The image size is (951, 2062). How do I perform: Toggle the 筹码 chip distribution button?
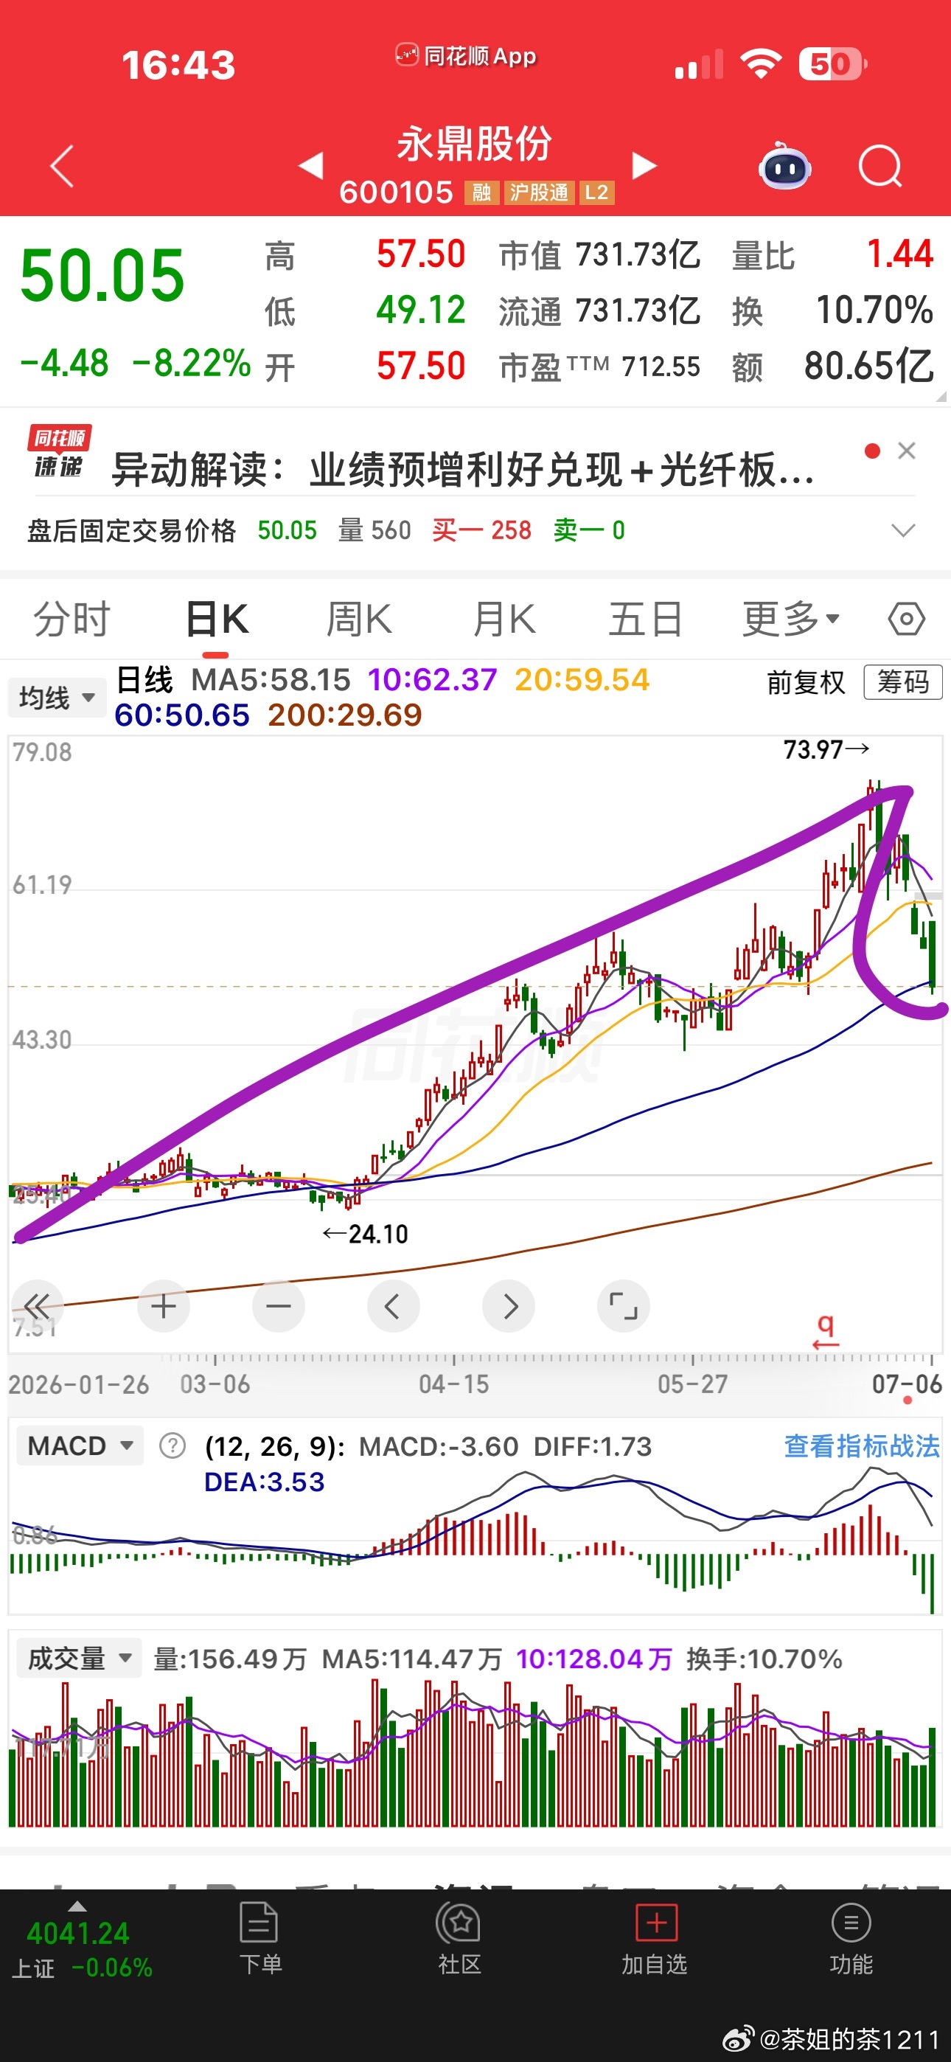pos(903,682)
